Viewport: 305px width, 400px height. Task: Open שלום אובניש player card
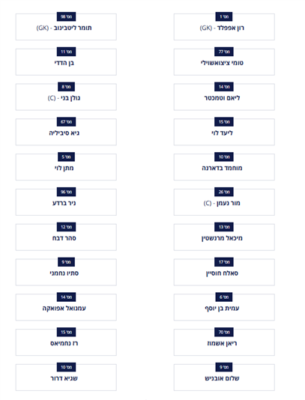(224, 378)
